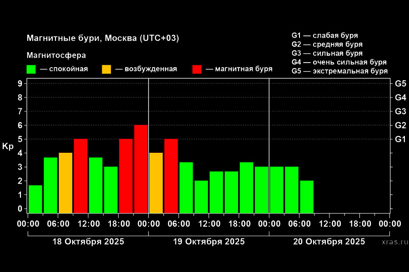
Task: Select the red bar on 19 October
Action: coord(171,176)
